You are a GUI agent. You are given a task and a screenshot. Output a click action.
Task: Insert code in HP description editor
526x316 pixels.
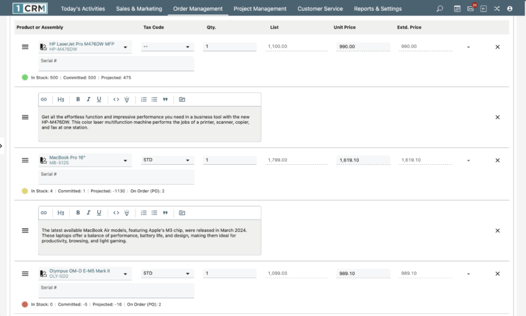[116, 99]
